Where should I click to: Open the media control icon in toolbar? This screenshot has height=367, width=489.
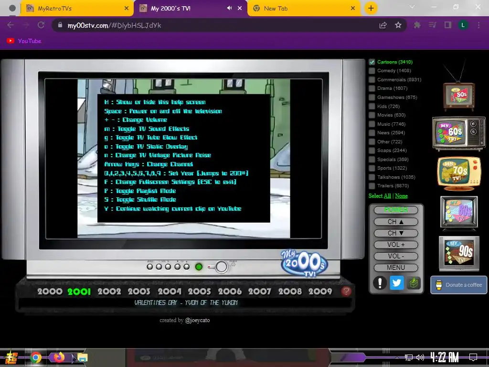click(x=432, y=25)
